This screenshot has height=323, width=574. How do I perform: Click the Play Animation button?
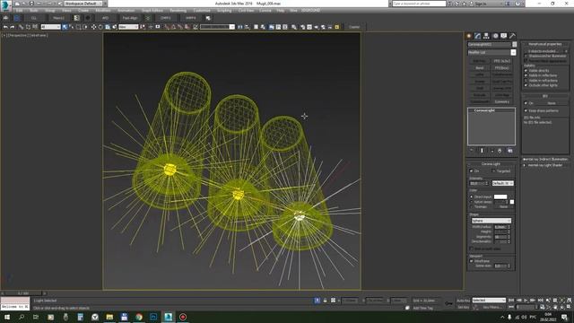click(526, 301)
